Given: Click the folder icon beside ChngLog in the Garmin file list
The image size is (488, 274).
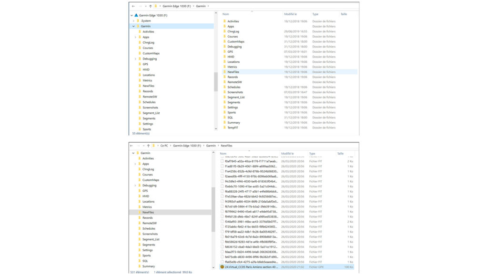Looking at the screenshot, I should point(224,31).
